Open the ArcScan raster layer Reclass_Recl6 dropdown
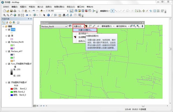Image resolution: width=173 pixels, height=112 pixels. tap(66, 26)
